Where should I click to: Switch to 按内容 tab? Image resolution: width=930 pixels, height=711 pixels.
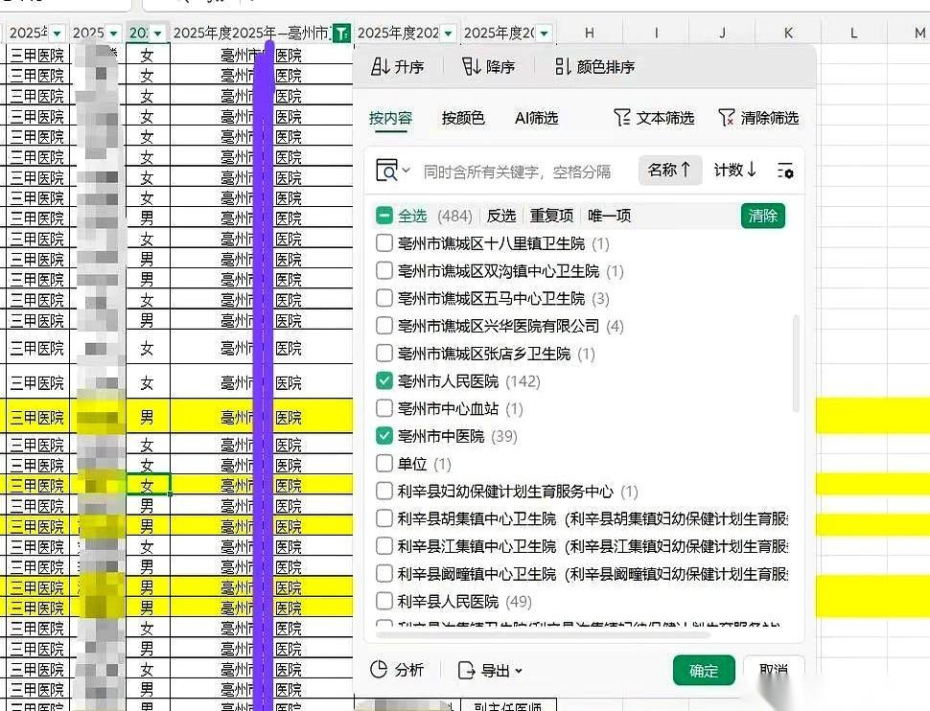point(390,118)
